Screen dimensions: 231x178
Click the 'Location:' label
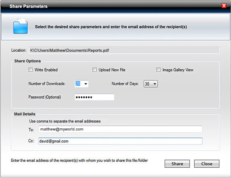click(19, 50)
